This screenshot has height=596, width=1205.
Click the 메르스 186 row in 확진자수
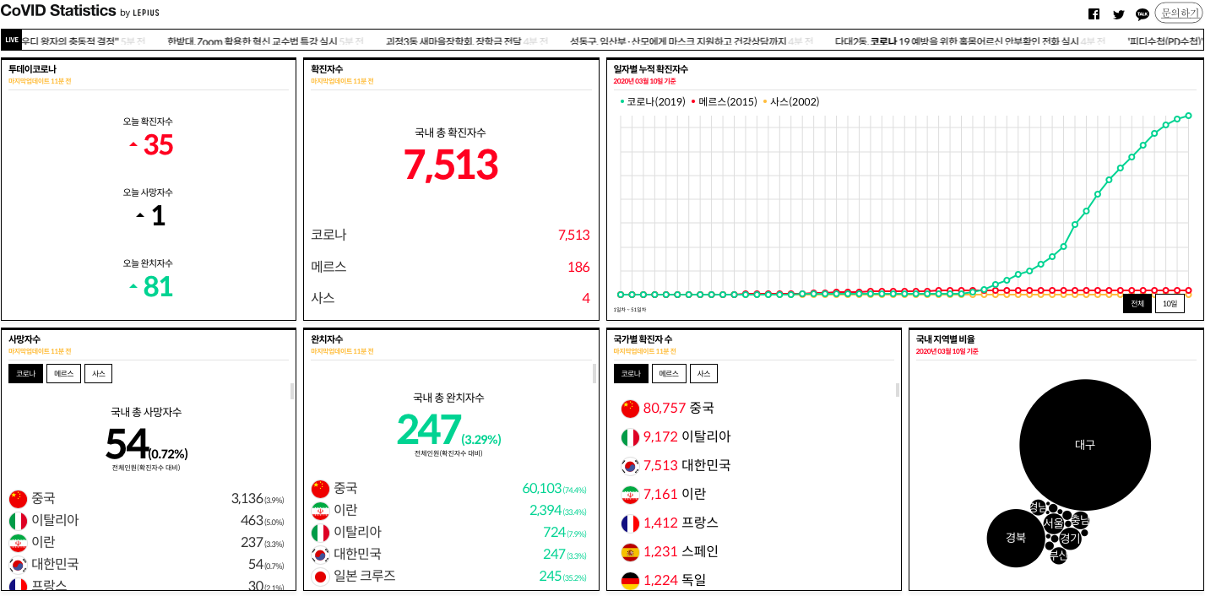(450, 267)
